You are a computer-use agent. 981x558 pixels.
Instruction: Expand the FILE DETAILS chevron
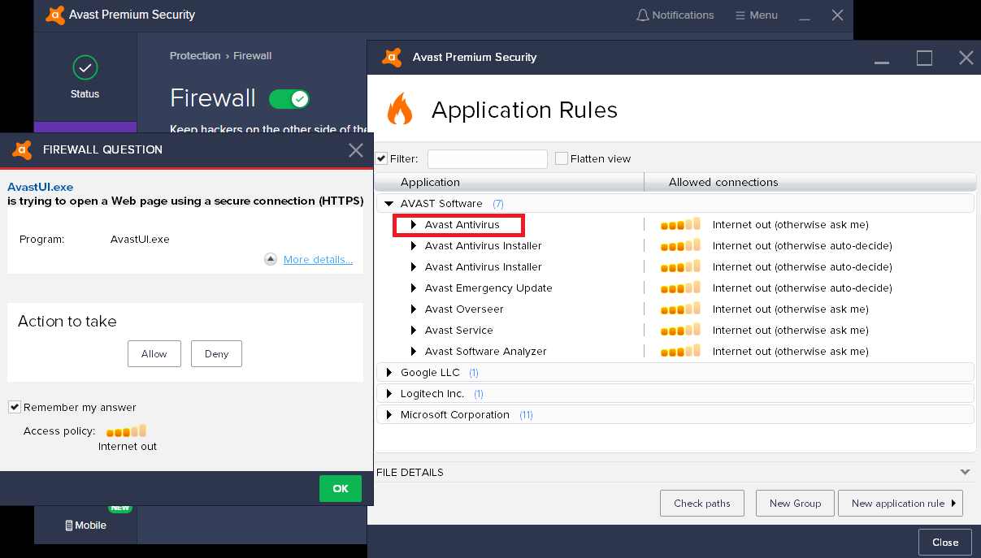point(965,472)
